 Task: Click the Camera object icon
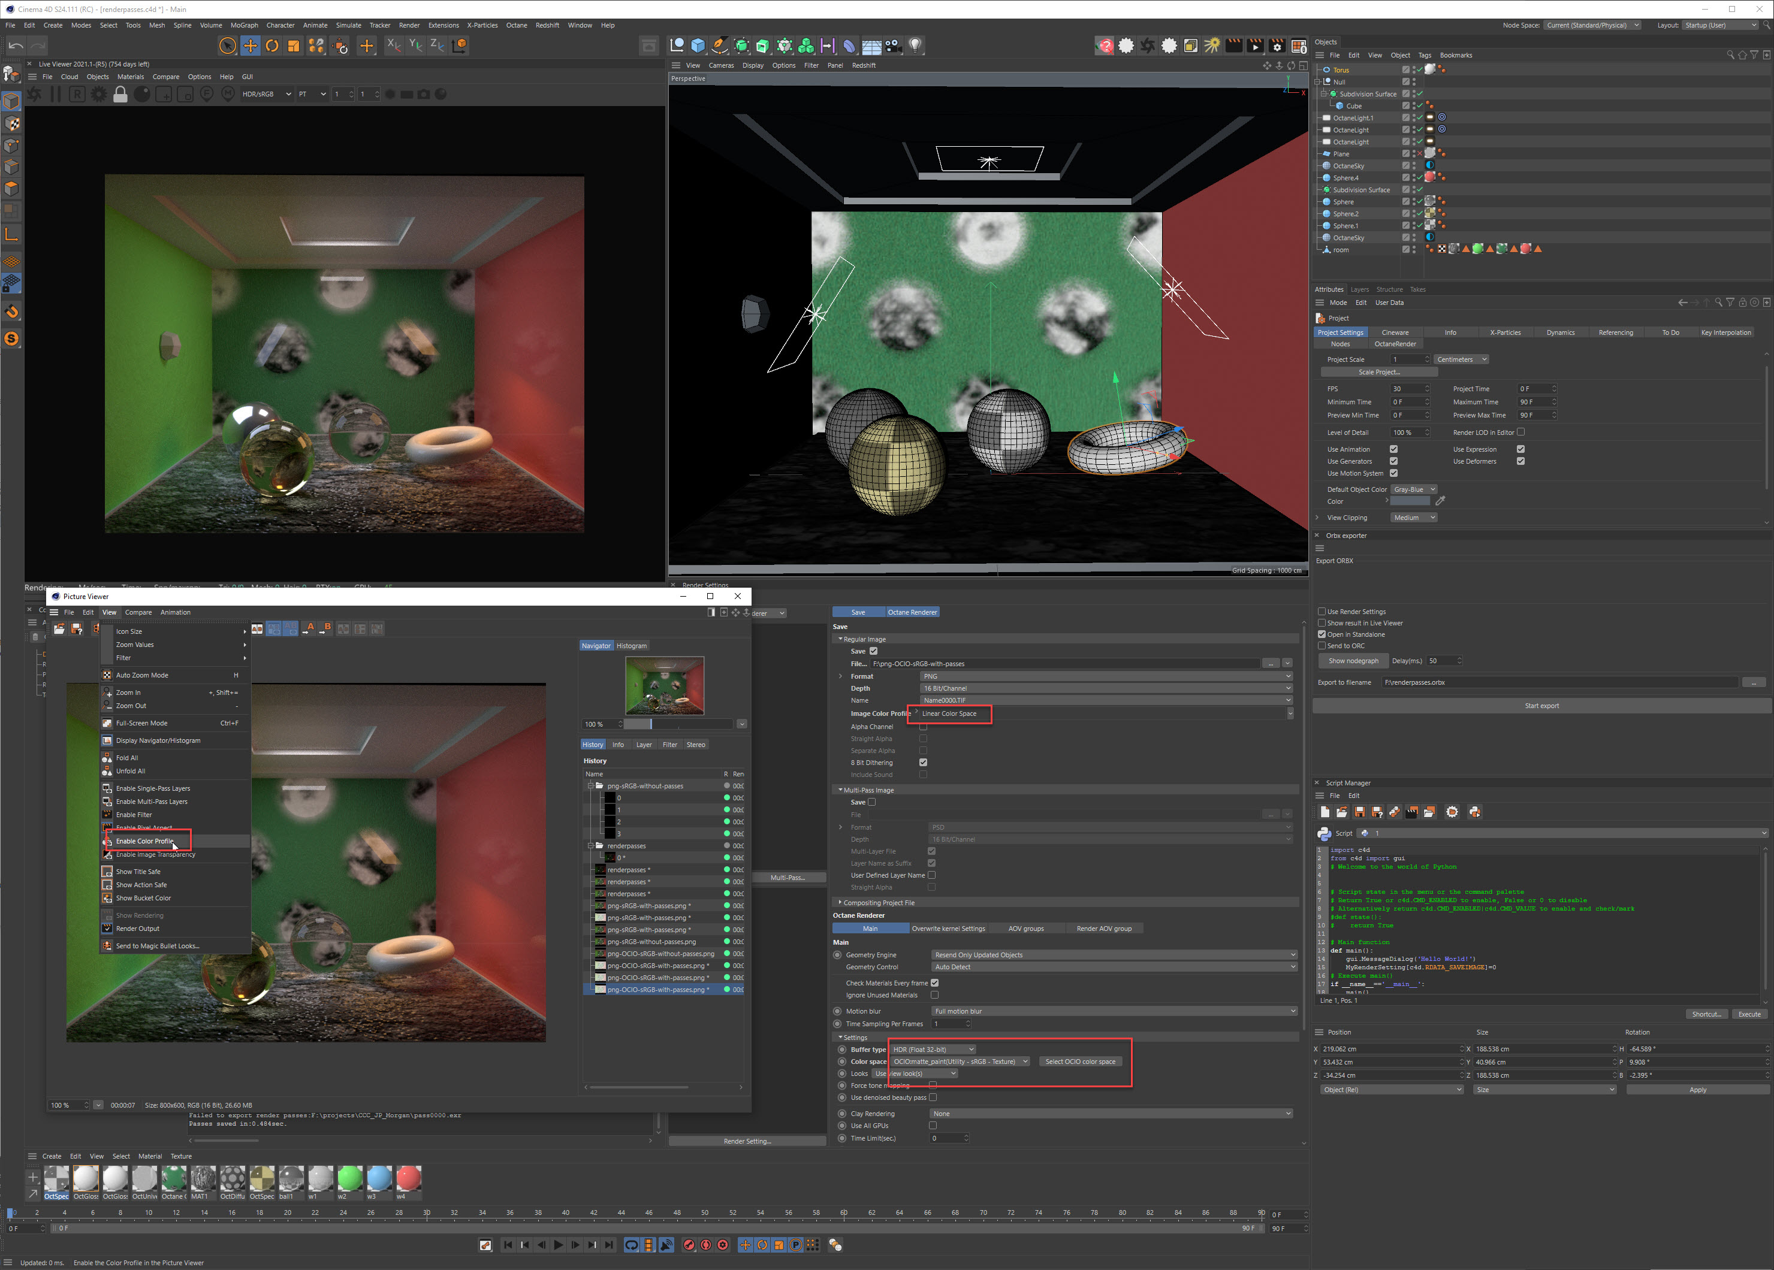click(893, 46)
